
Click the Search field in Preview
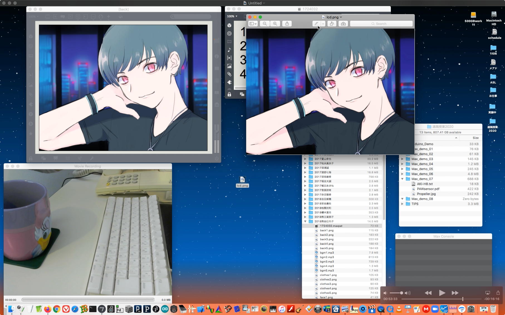click(381, 24)
